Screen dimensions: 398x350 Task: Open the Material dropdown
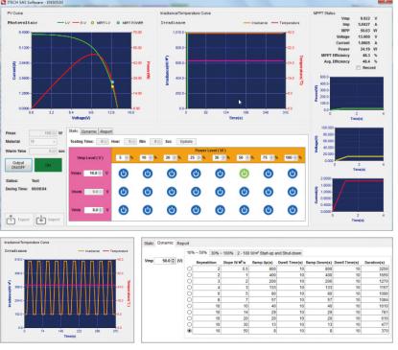coord(43,141)
